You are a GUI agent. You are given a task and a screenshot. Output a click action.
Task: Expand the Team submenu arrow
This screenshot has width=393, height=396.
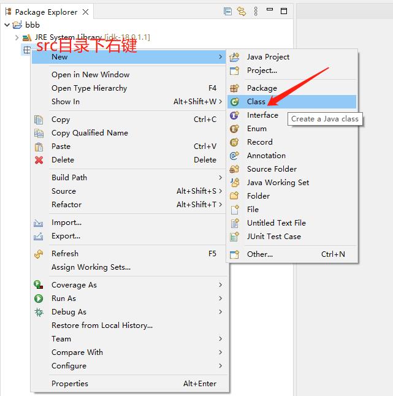click(221, 339)
